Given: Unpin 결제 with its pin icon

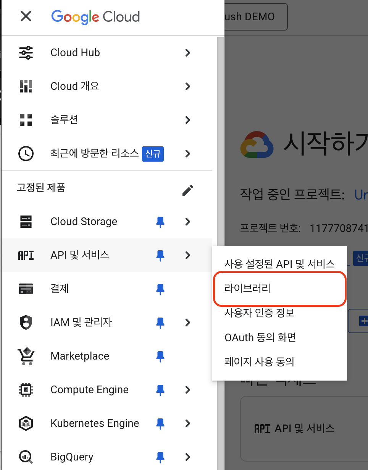Looking at the screenshot, I should (x=160, y=289).
